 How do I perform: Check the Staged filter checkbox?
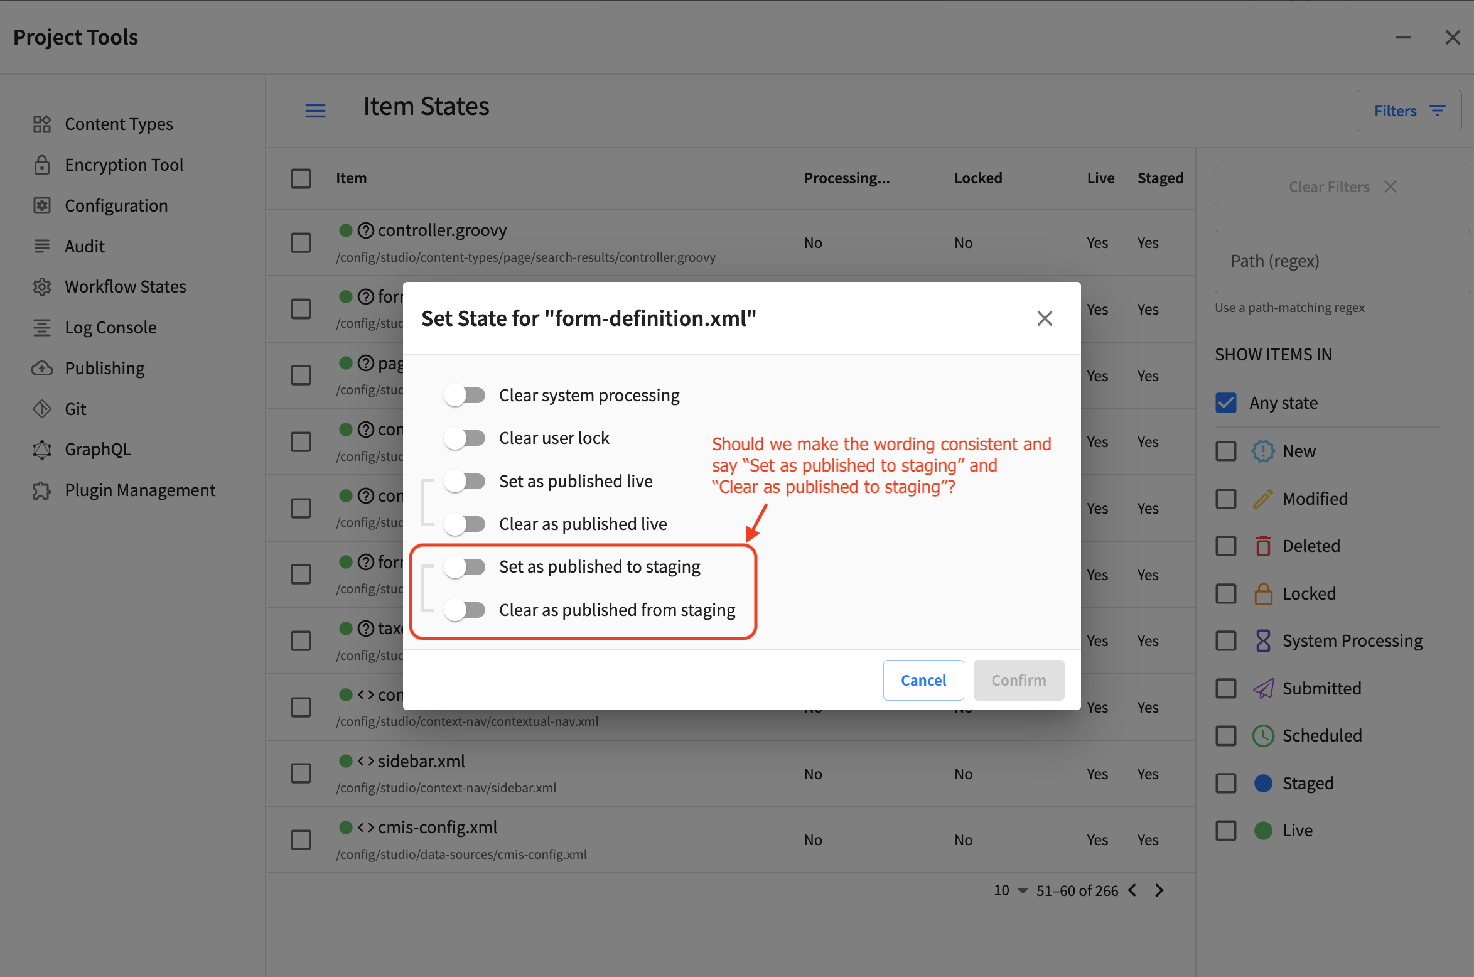click(x=1225, y=783)
